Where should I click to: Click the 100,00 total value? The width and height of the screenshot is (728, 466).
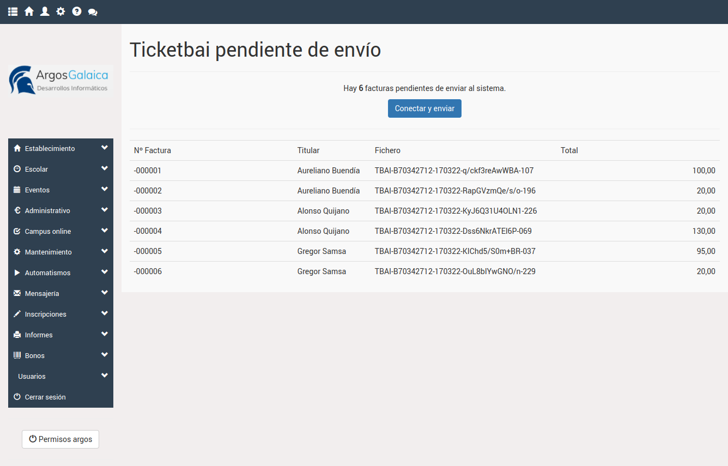point(704,171)
